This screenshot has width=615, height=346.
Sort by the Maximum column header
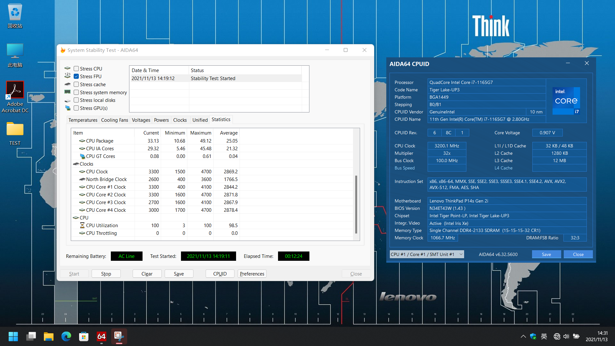201,133
